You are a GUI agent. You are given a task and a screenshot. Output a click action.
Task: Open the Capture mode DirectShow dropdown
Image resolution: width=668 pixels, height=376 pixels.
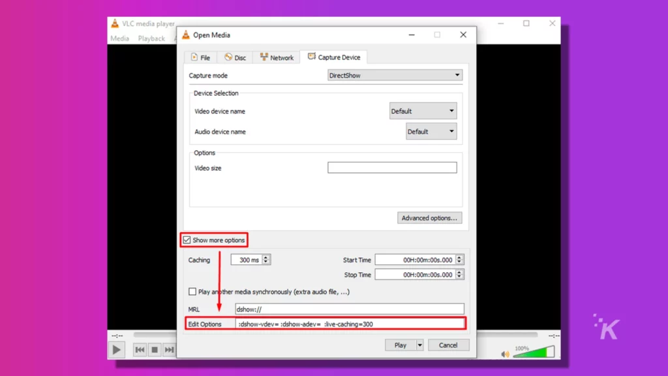(x=395, y=76)
